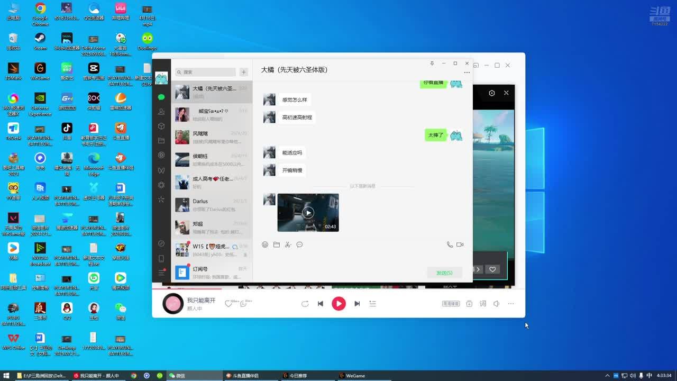The image size is (677, 381).
Task: Open the Darius conversation
Action: coord(212,205)
